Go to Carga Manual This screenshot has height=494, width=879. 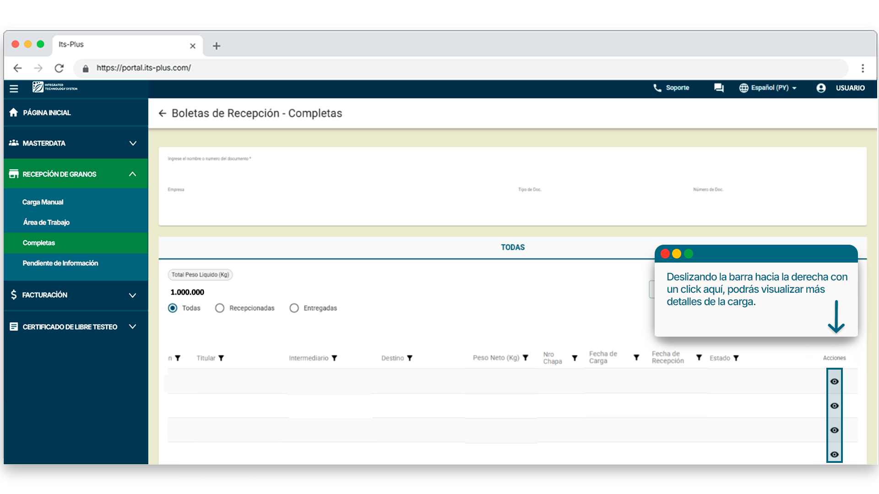[x=43, y=202]
